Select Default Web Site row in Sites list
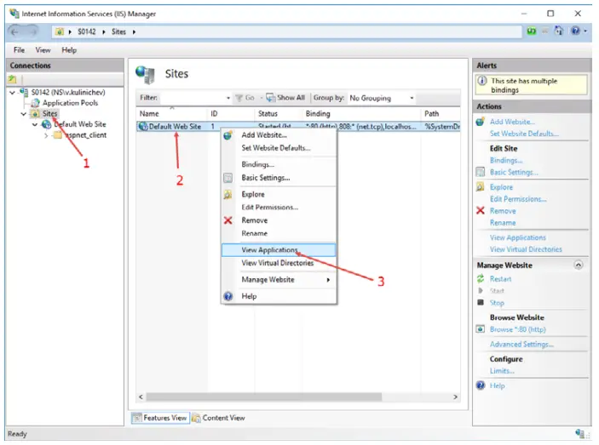The width and height of the screenshot is (599, 445). tap(298, 127)
